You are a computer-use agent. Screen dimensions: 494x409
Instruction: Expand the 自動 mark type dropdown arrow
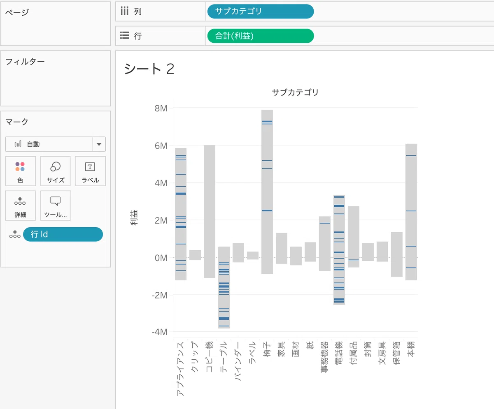[x=99, y=144]
